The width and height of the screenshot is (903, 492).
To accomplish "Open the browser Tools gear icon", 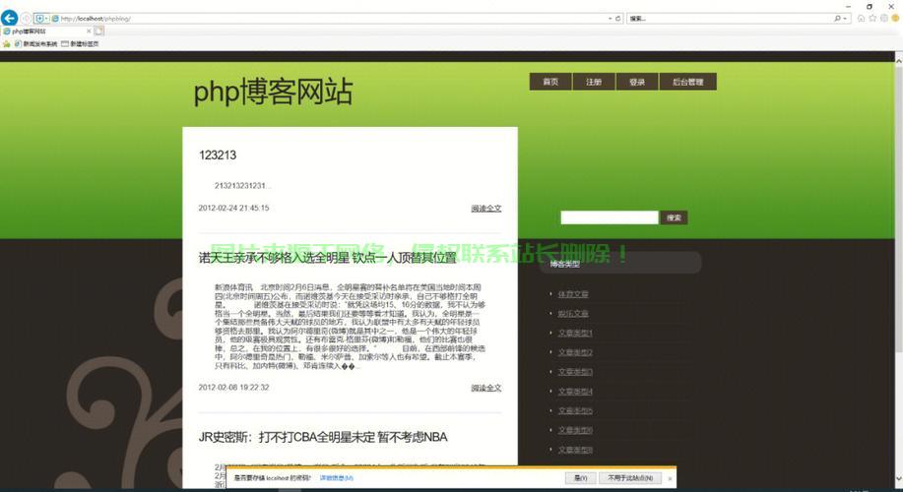I will 884,19.
